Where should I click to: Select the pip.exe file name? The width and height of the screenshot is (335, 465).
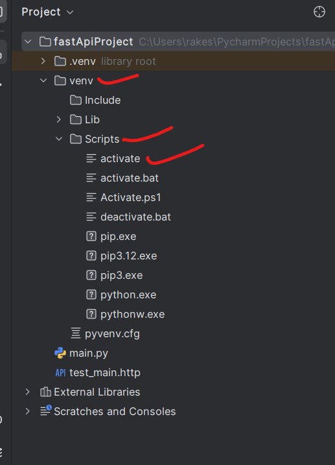118,237
